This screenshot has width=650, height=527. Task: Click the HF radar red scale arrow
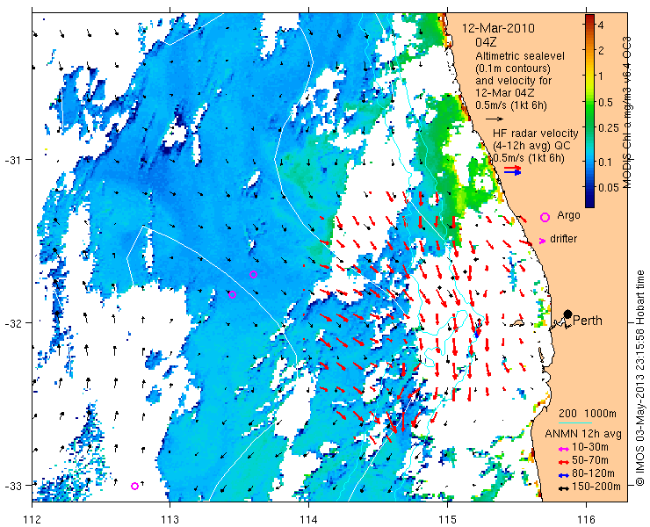click(512, 168)
